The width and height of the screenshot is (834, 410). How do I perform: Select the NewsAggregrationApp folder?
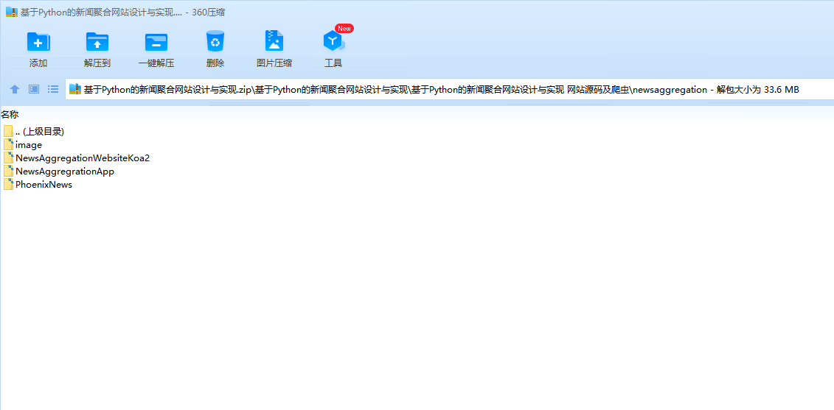[58, 172]
